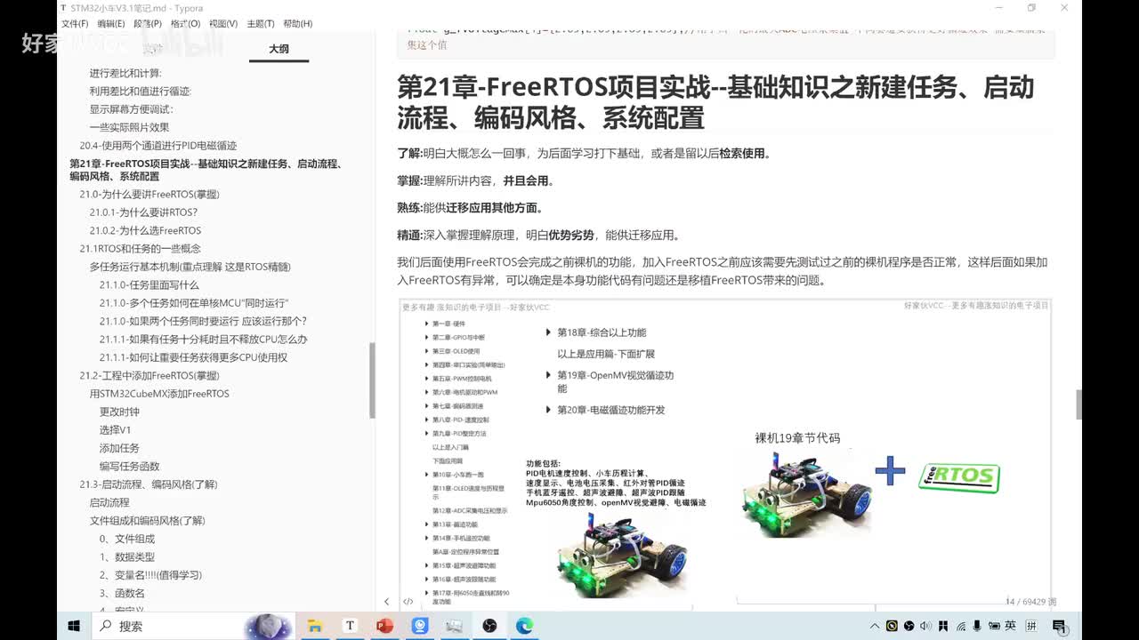This screenshot has width=1139, height=640.
Task: Click the word count 69429 词
Action: point(1031,602)
